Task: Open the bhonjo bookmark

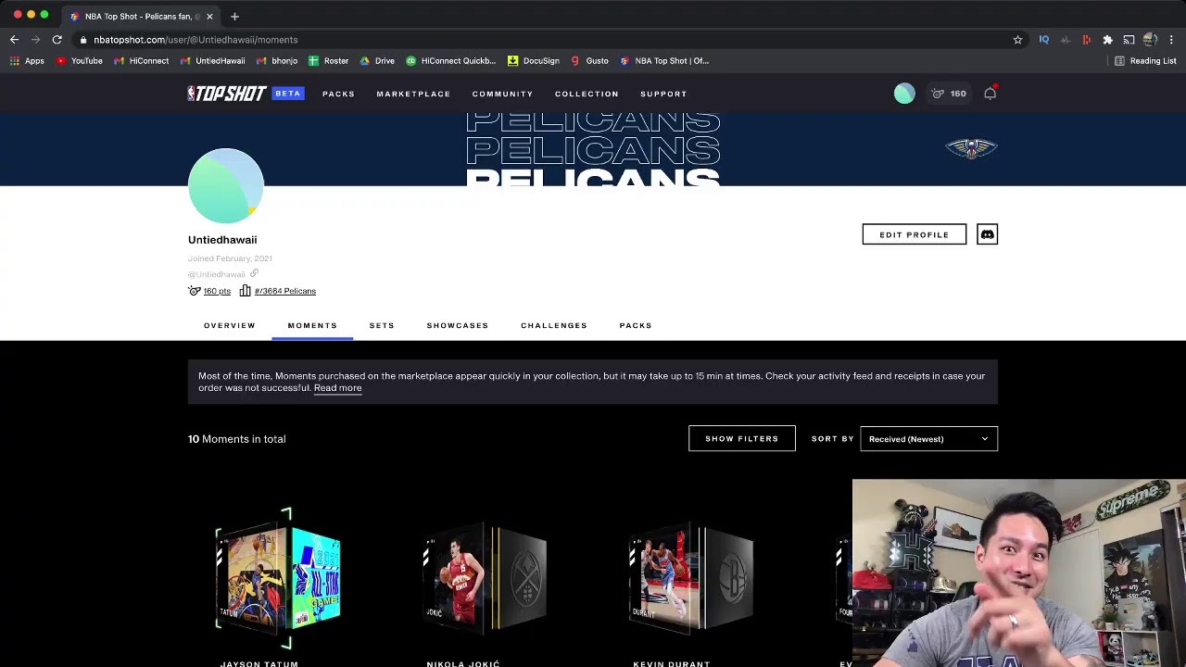Action: click(x=277, y=61)
